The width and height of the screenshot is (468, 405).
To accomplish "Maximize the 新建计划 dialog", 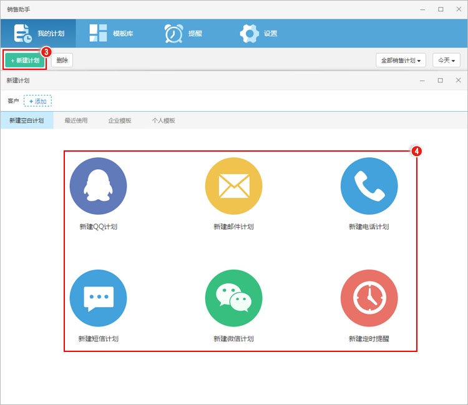I will tap(441, 81).
